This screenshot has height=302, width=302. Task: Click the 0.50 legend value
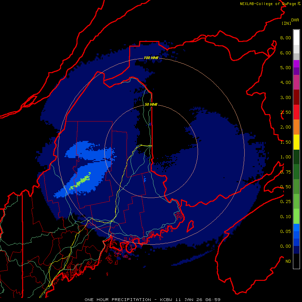[x=286, y=187]
